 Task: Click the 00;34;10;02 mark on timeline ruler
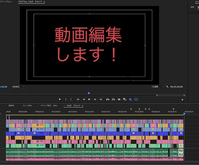click(x=139, y=112)
